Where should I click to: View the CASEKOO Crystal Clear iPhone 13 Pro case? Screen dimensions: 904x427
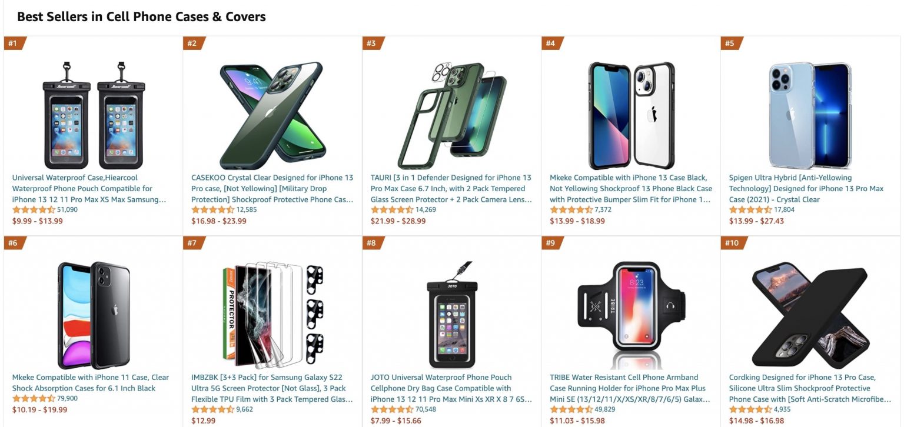[x=271, y=188]
